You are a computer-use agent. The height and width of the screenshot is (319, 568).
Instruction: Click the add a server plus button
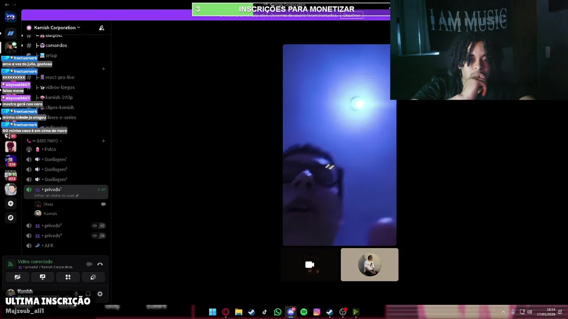(x=11, y=203)
